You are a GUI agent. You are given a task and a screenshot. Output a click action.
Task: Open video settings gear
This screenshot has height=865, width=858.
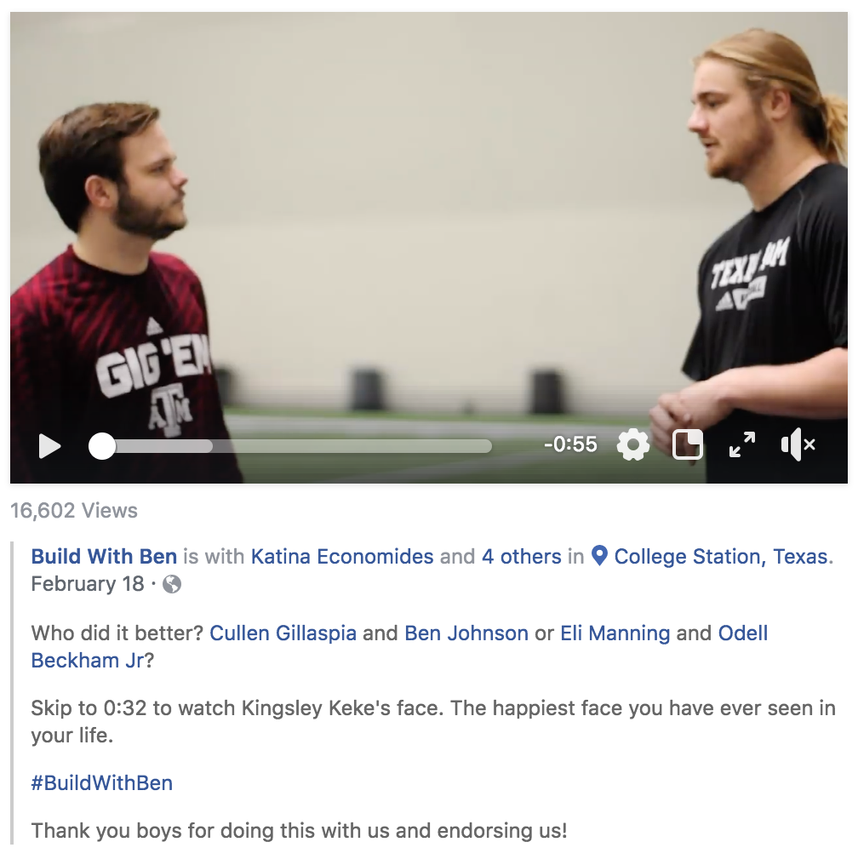(632, 444)
